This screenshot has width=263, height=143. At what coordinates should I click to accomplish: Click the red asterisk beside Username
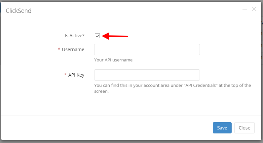[x=59, y=49]
